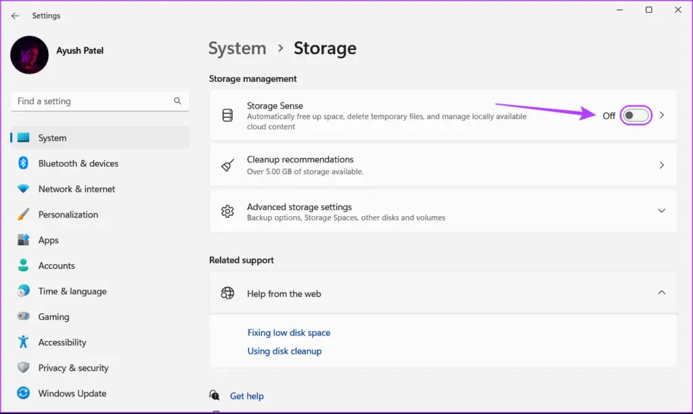Image resolution: width=693 pixels, height=414 pixels.
Task: Click the Accessibility person icon
Action: [x=24, y=342]
